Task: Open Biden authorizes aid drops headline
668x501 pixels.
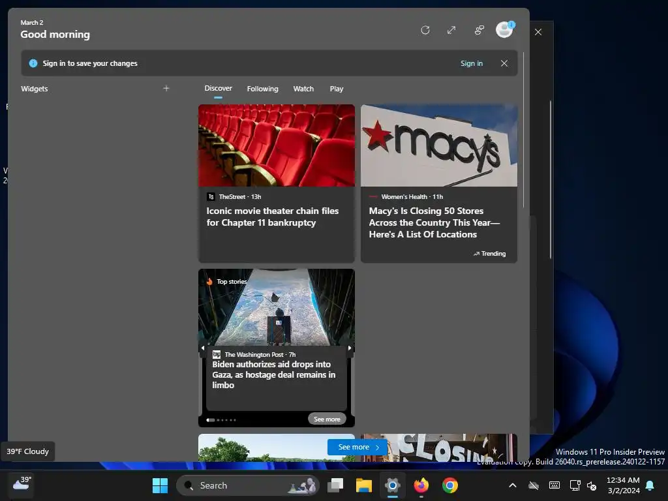Action: click(274, 374)
